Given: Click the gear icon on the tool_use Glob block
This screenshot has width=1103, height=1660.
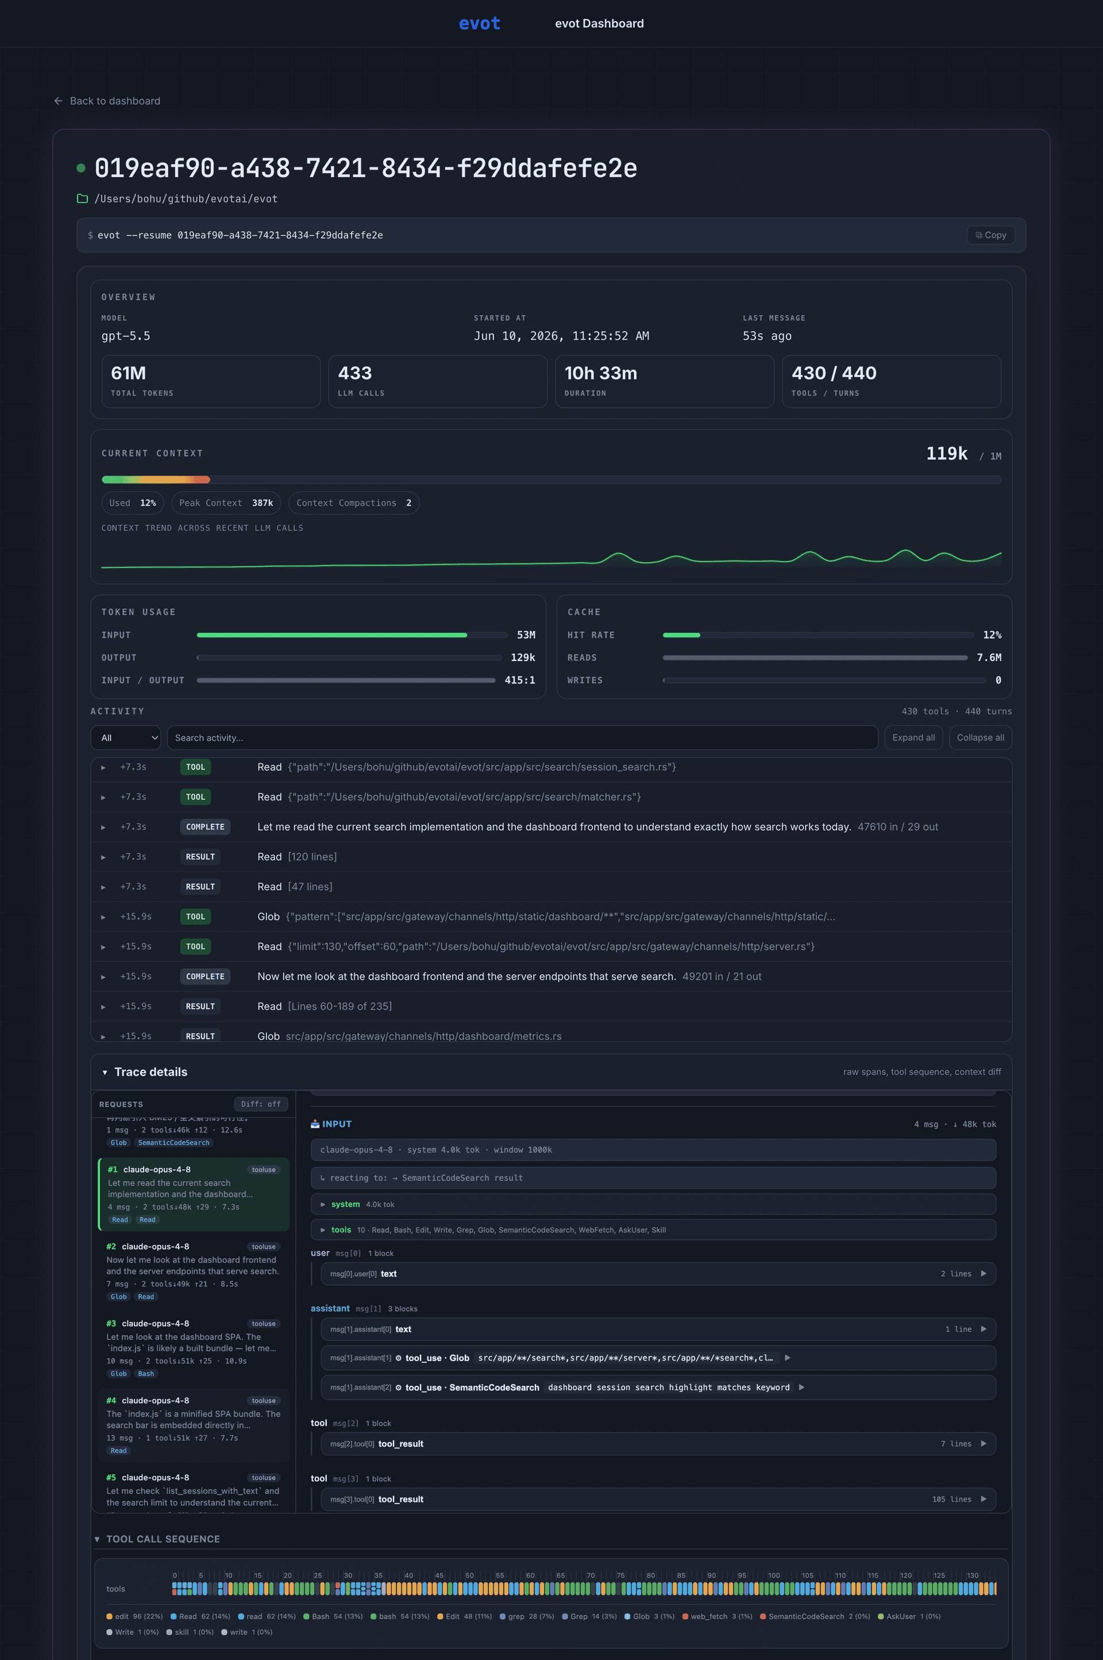Looking at the screenshot, I should 398,1358.
